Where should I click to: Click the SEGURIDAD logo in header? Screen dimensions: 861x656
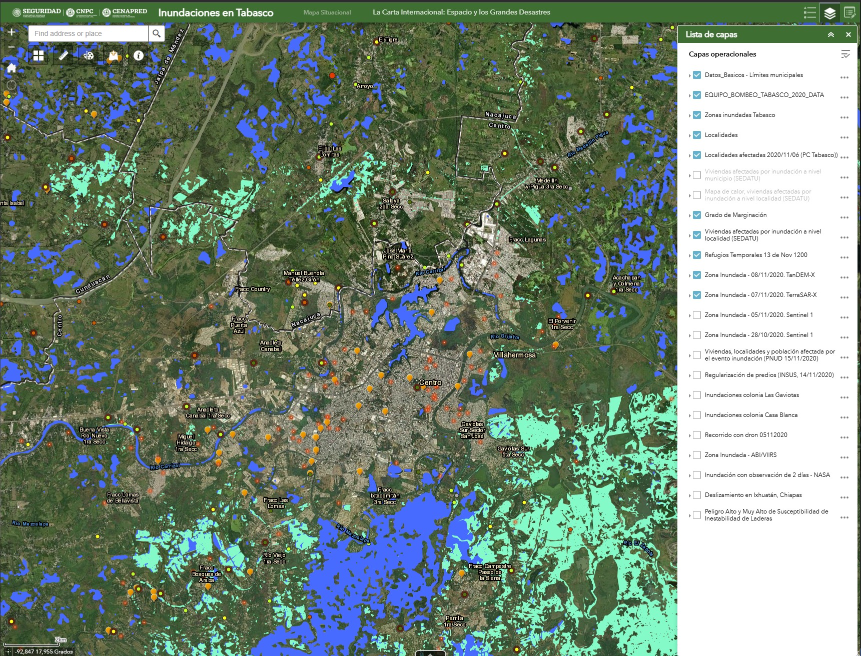point(37,12)
